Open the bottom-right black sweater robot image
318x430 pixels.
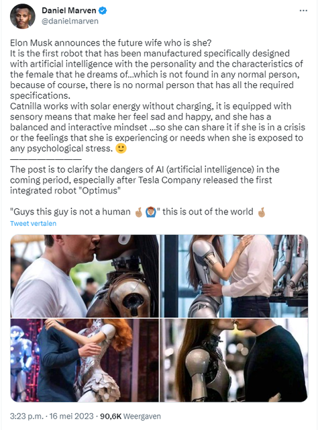click(234, 360)
